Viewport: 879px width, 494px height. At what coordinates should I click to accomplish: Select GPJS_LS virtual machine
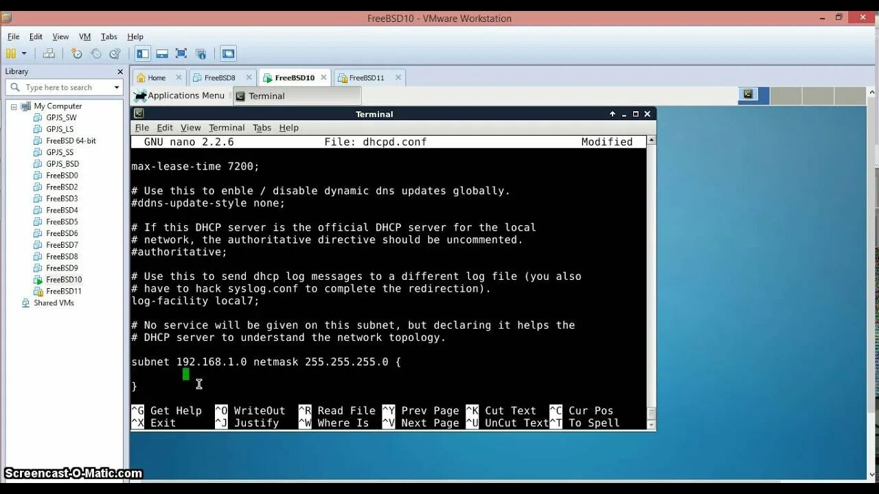[60, 129]
